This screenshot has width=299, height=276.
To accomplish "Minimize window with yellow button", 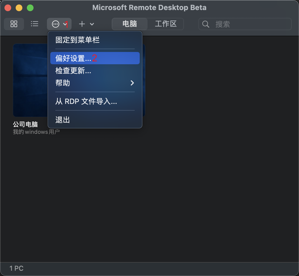I will (19, 8).
